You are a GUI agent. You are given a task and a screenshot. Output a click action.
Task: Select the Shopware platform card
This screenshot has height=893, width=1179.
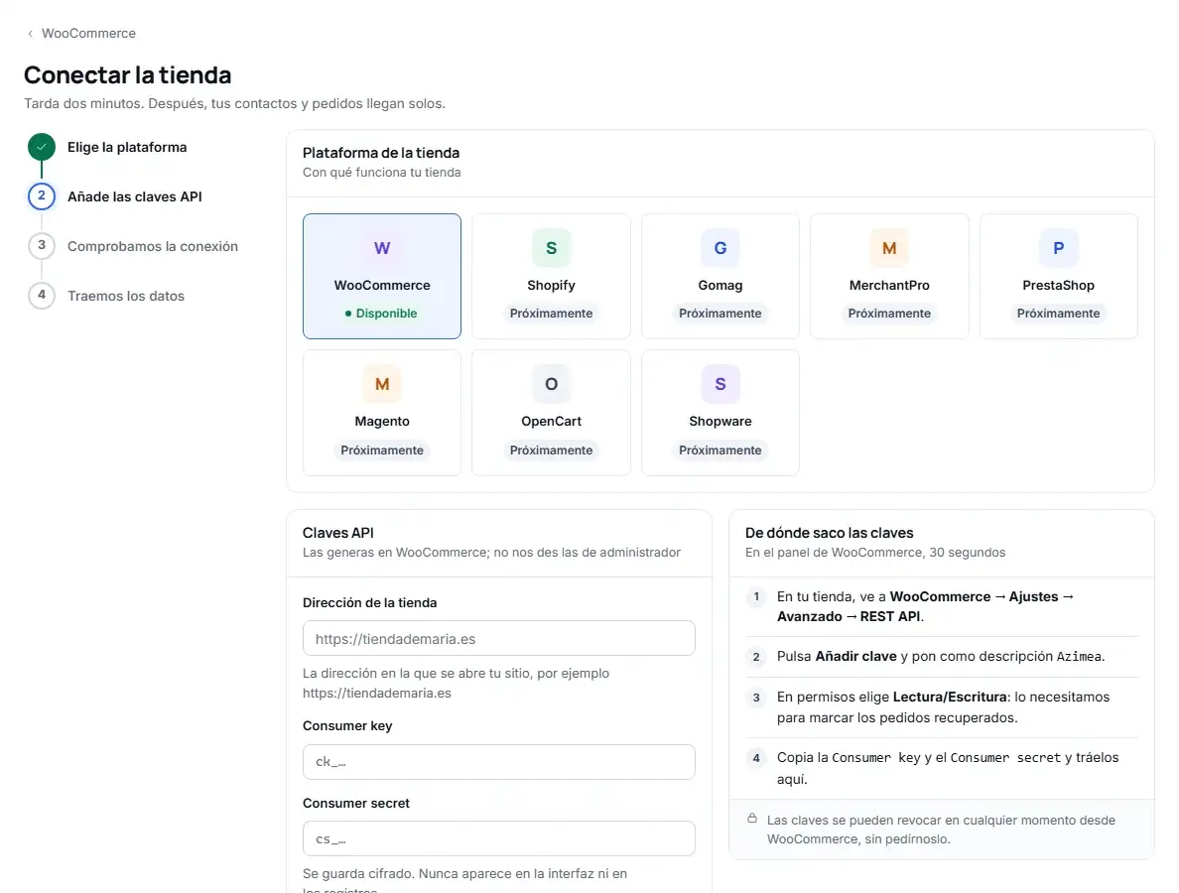tap(720, 413)
